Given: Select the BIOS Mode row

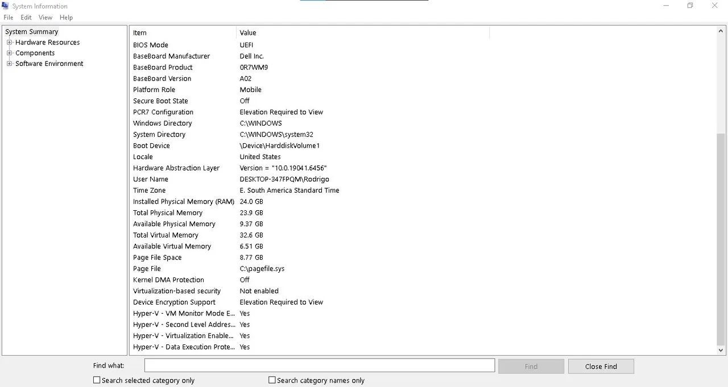Looking at the screenshot, I should (x=423, y=45).
